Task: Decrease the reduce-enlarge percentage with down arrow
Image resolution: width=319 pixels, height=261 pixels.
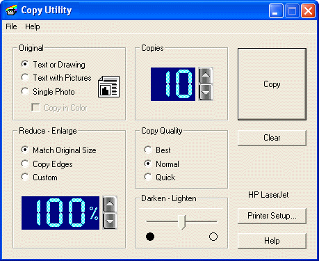Action: 110,221
